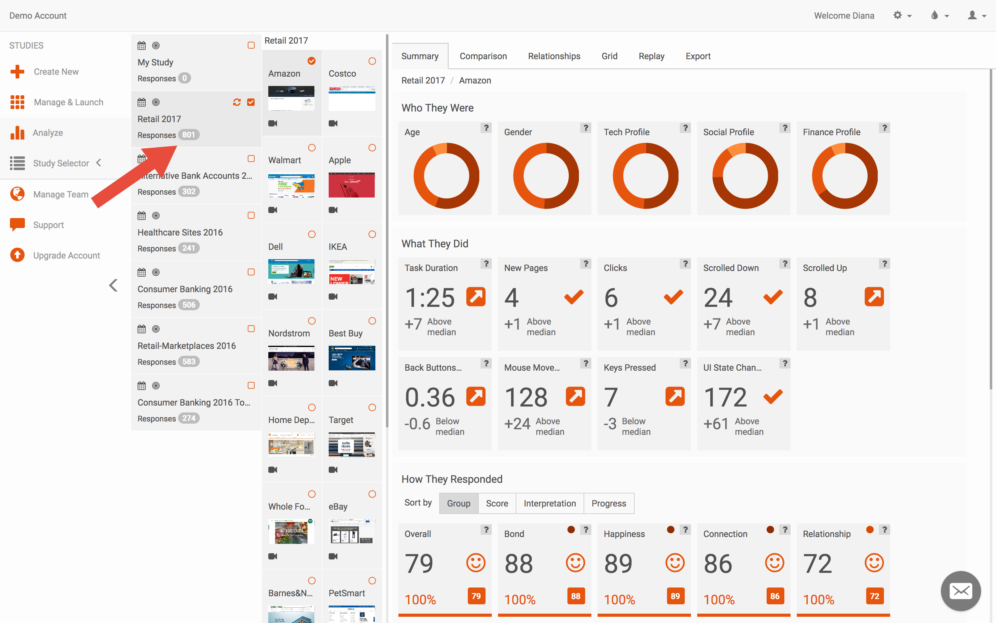
Task: Click smiley face icon on Overall card
Action: [476, 563]
